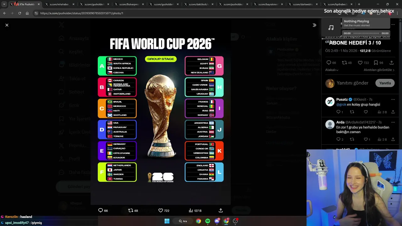Open a new browser tab with the plus button

pos(359,4)
